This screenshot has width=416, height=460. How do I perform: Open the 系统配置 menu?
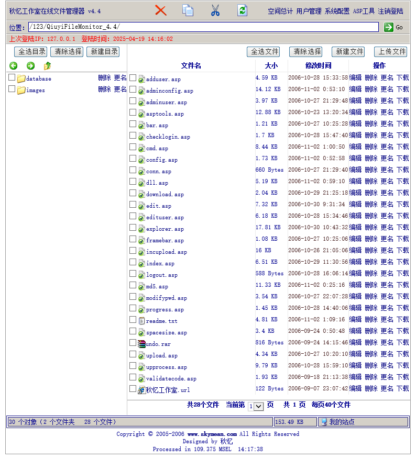tap(337, 11)
